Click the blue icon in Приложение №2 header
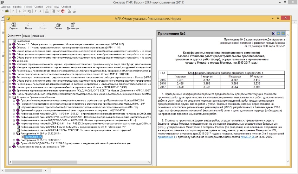Screen dimensions: 298x174 click(x=274, y=34)
